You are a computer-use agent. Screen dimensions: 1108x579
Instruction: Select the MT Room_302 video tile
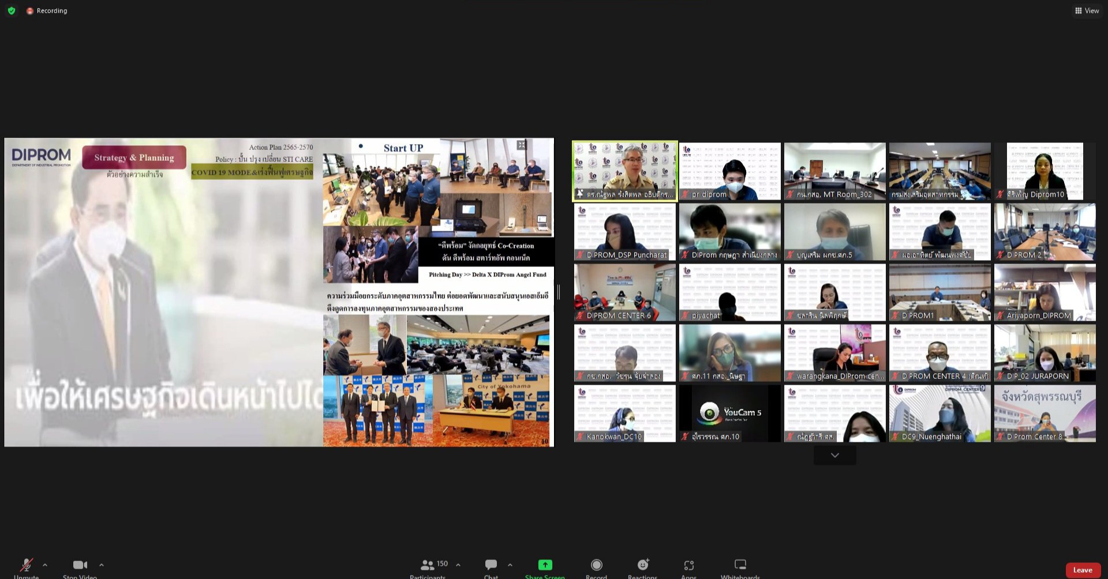834,171
